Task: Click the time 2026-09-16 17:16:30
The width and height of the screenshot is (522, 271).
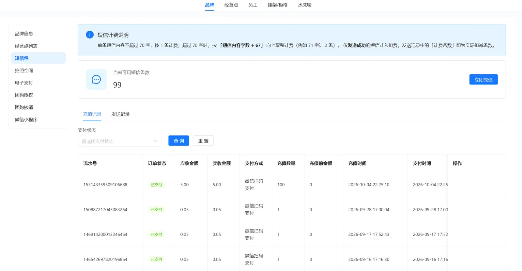Action: tap(369, 260)
